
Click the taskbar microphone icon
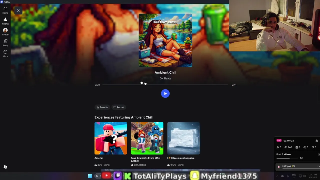pyautogui.click(x=288, y=176)
